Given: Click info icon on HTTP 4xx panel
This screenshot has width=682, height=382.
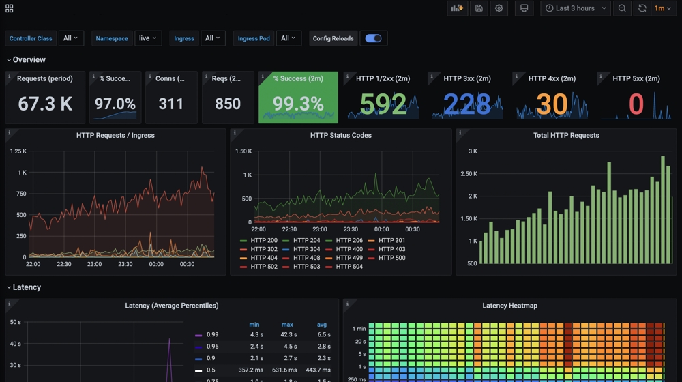Looking at the screenshot, I should [x=516, y=76].
